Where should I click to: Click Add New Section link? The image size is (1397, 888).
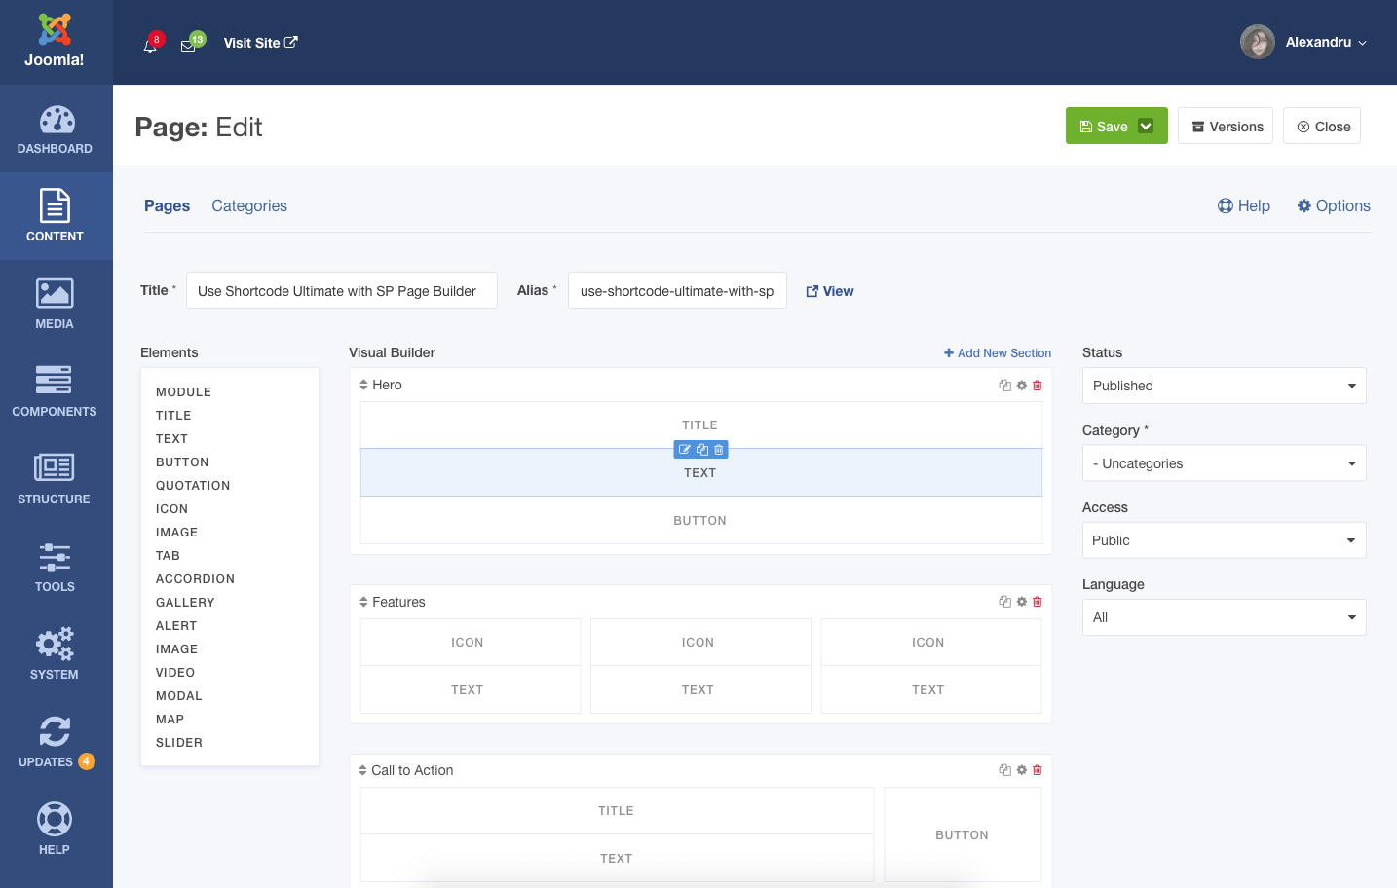(x=998, y=353)
